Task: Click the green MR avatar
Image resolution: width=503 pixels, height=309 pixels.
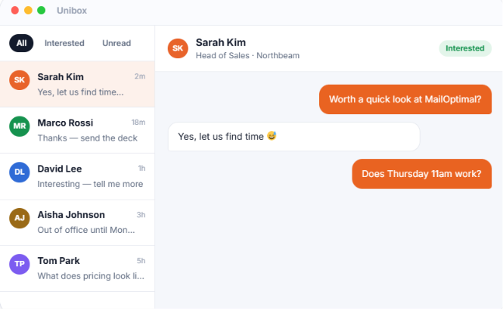Action: tap(19, 126)
